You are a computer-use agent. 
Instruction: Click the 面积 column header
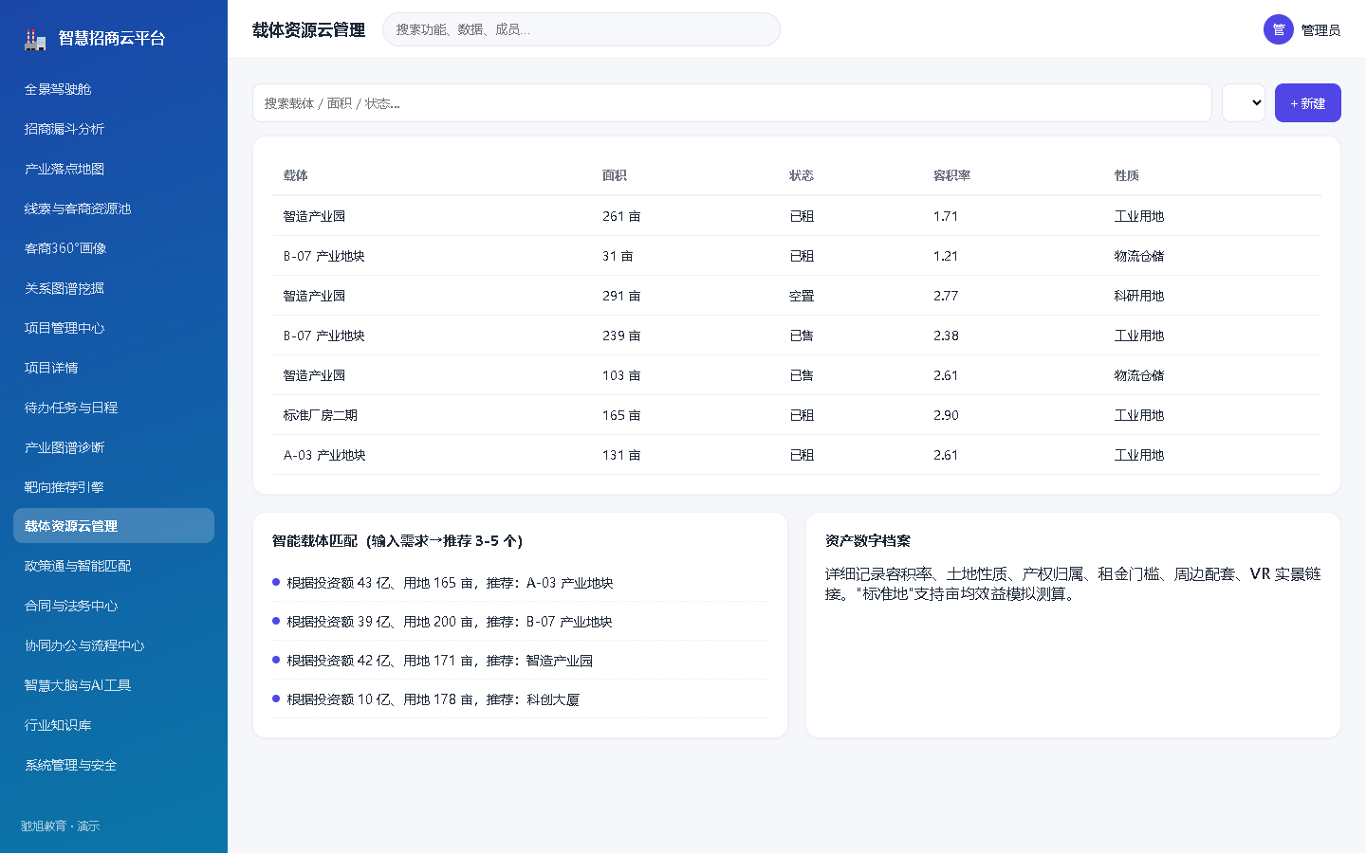(614, 175)
